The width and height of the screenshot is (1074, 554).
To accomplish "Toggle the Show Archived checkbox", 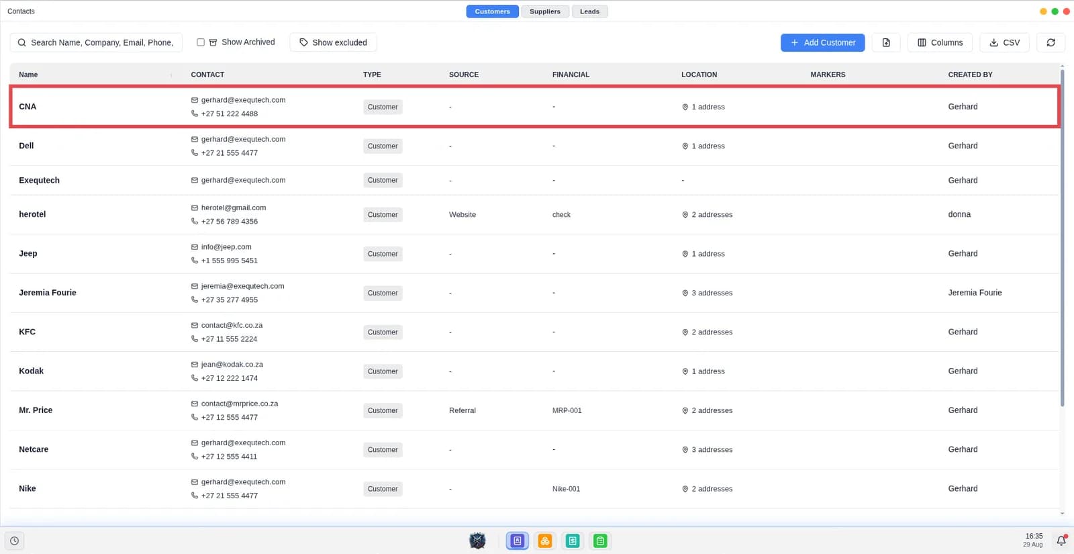I will 200,42.
